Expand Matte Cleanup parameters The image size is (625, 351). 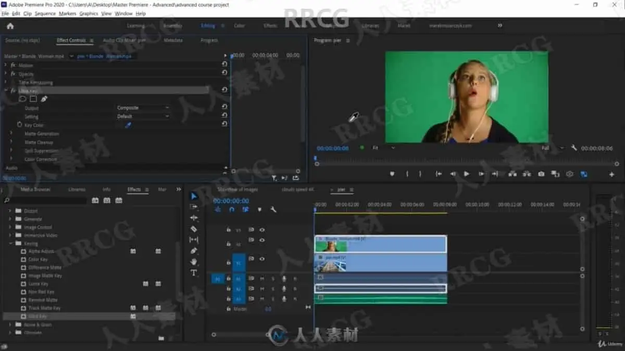click(11, 142)
